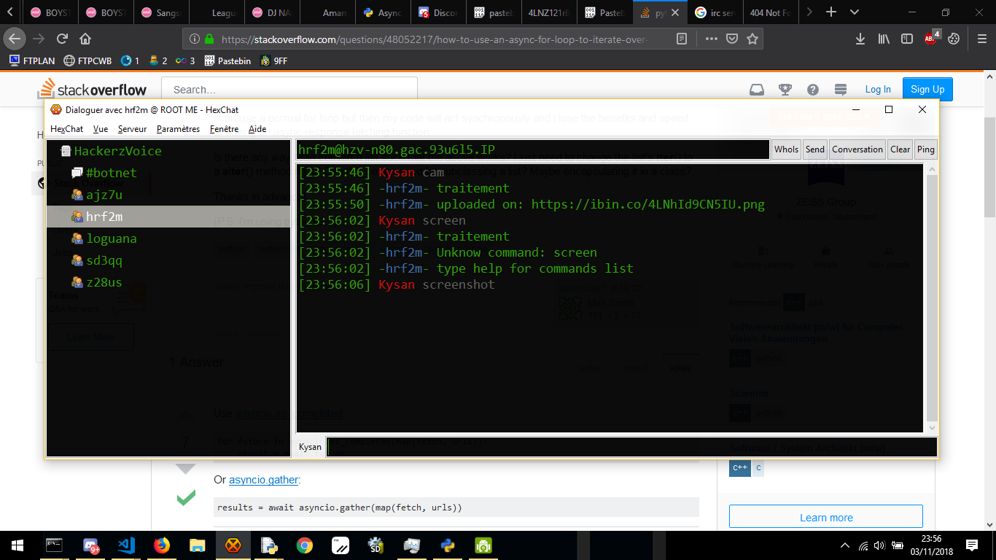996x560 pixels.
Task: Select ajz7u query in tree
Action: 104,195
